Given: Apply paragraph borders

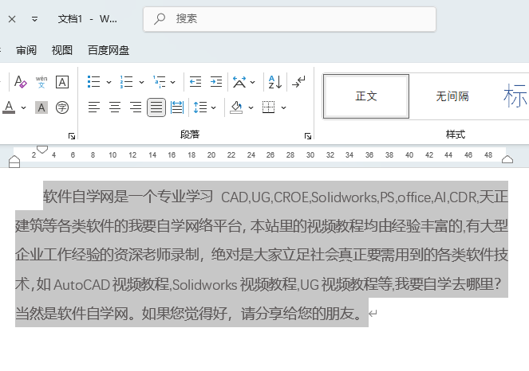Looking at the screenshot, I should pos(269,107).
